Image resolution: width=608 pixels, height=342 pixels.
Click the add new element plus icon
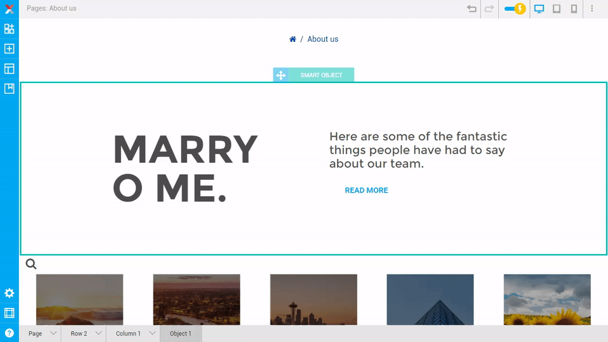point(9,49)
